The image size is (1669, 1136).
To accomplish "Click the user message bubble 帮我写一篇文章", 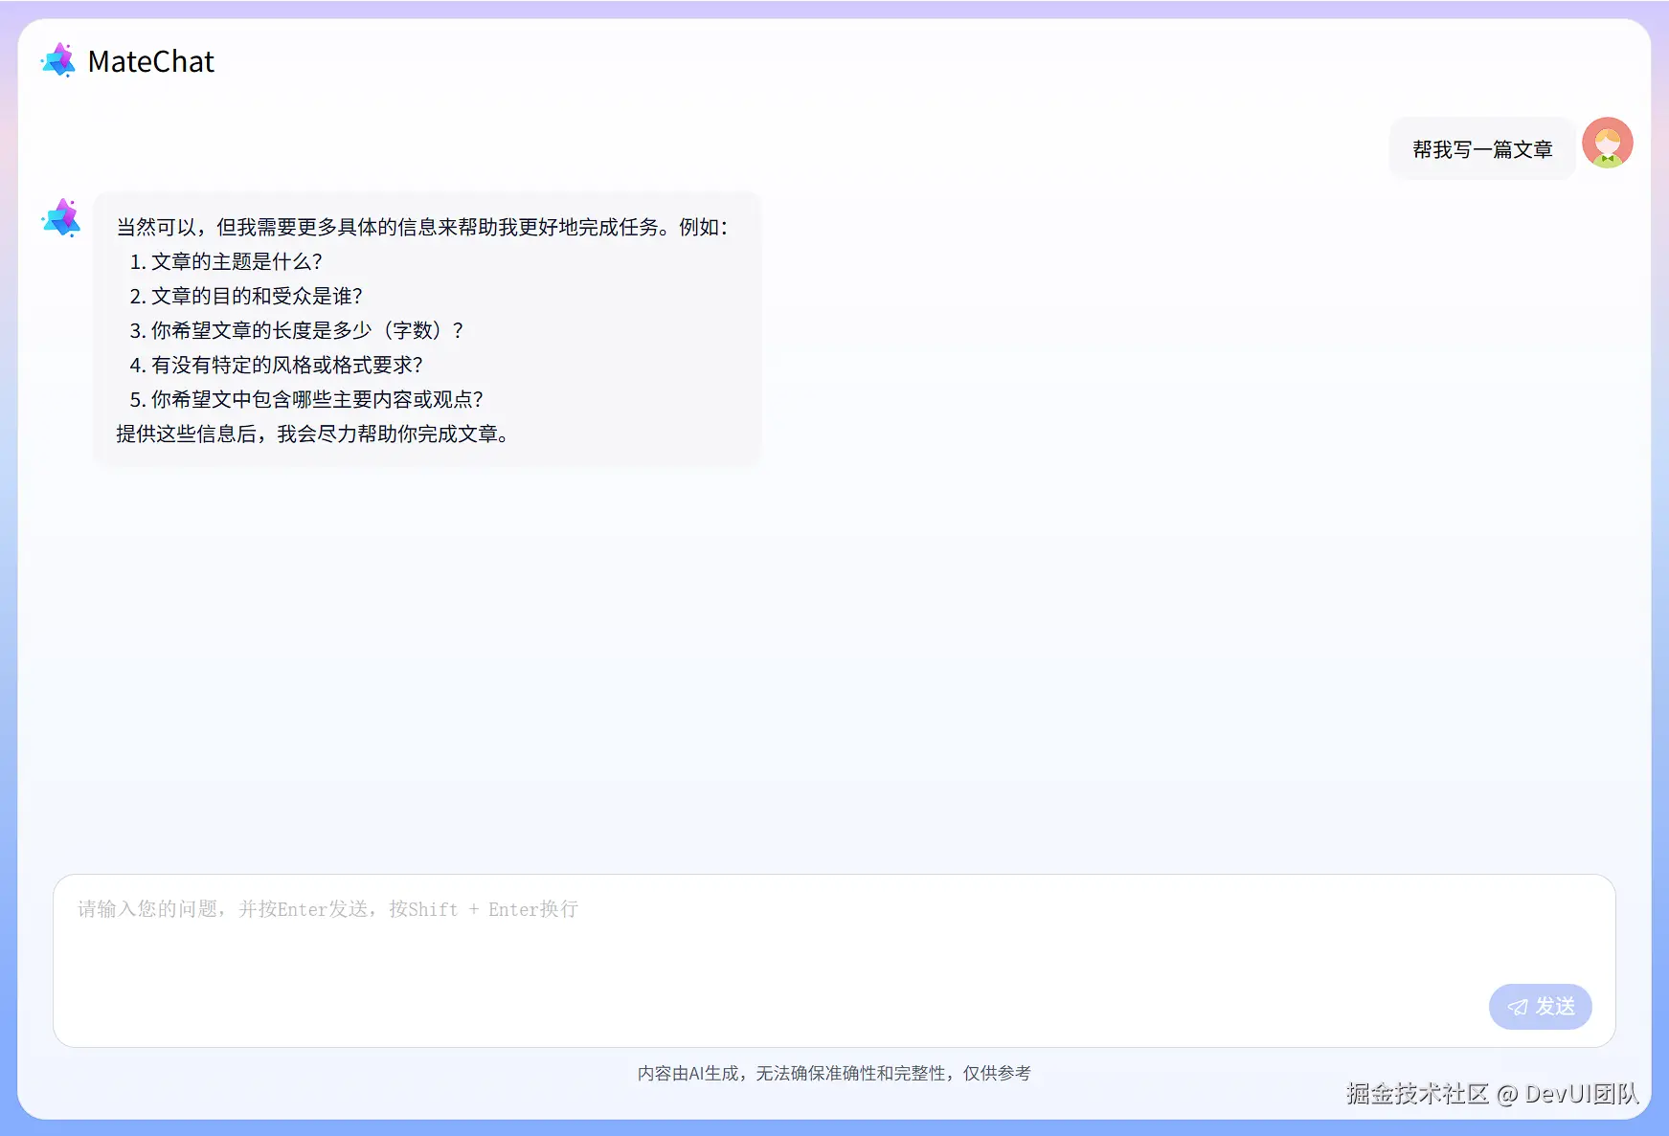I will pyautogui.click(x=1482, y=149).
